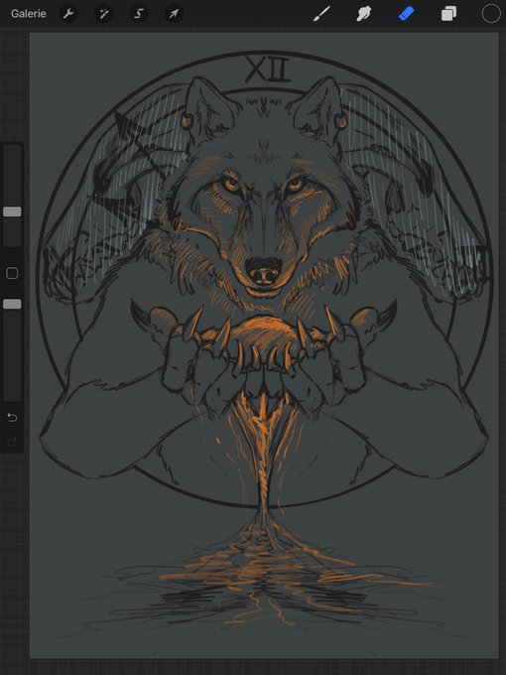Open the Layers panel
506x675 pixels.
[448, 14]
